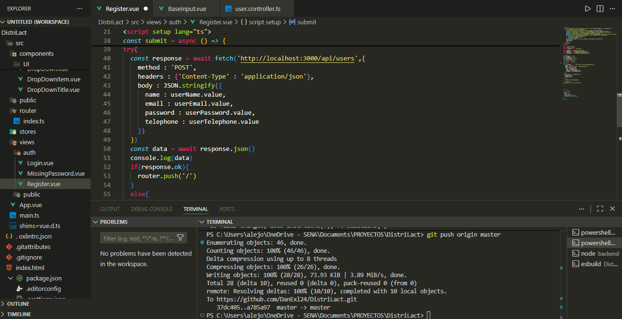
Task: Expand the TIMELINE section
Action: click(x=19, y=314)
